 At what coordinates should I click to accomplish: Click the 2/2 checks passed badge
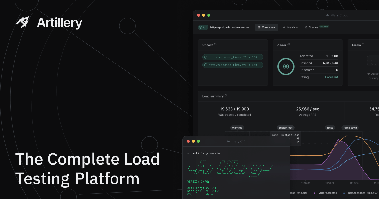(203, 27)
